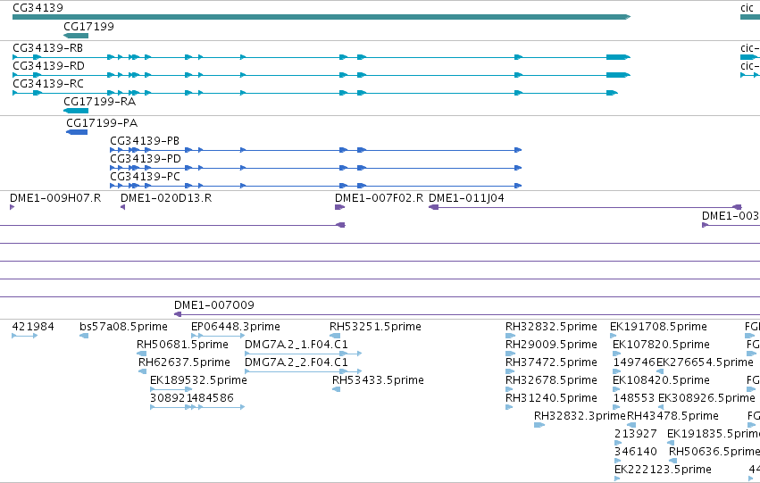Click the CG17199 gene arrow
The height and width of the screenshot is (483, 760).
pos(76,36)
